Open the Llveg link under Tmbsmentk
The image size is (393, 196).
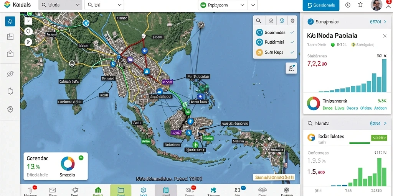click(x=339, y=108)
